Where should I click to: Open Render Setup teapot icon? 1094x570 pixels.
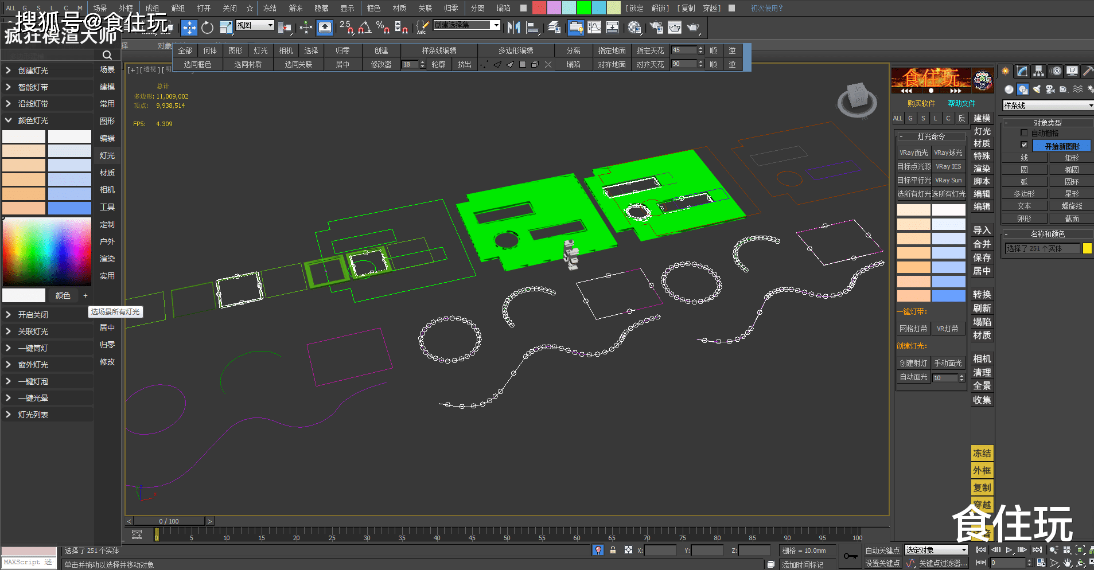point(656,27)
